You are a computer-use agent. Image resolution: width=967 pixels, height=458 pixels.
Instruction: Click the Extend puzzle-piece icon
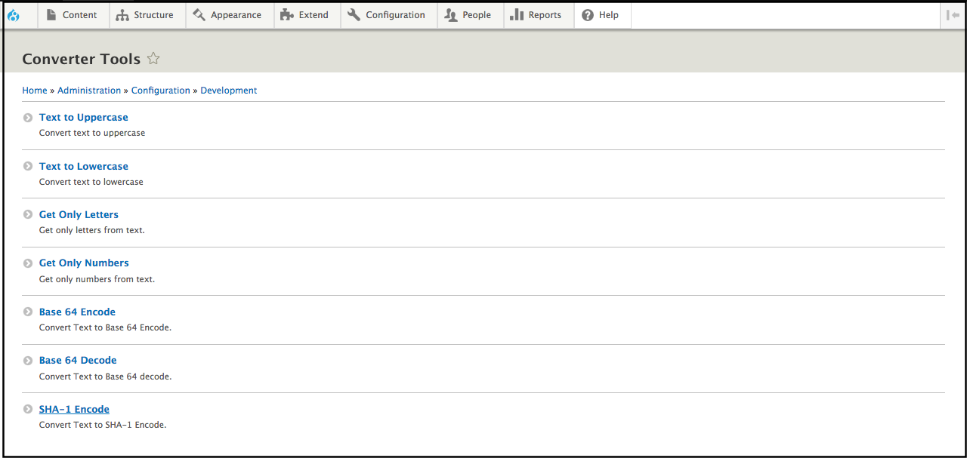286,15
